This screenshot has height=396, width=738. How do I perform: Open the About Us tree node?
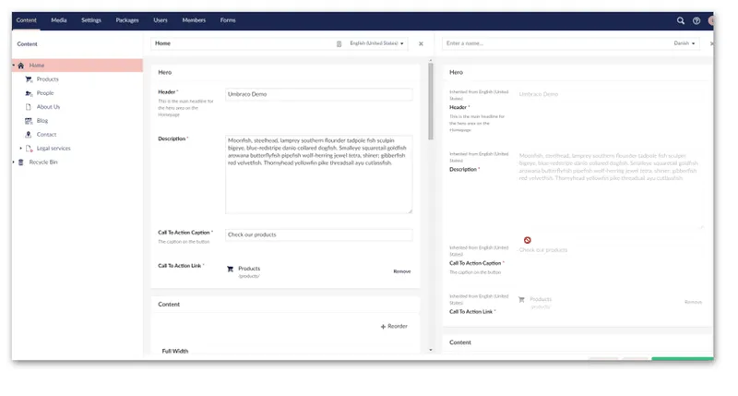click(x=48, y=107)
